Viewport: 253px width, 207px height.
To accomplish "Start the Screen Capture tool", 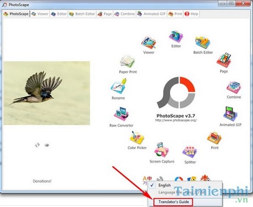I will tap(162, 150).
